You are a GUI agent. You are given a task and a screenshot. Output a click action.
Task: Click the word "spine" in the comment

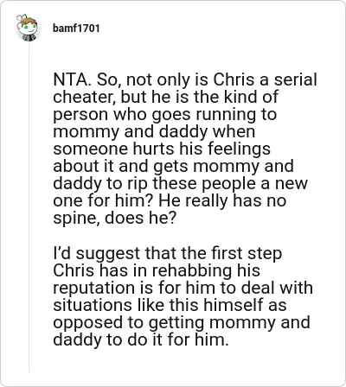coord(76,218)
